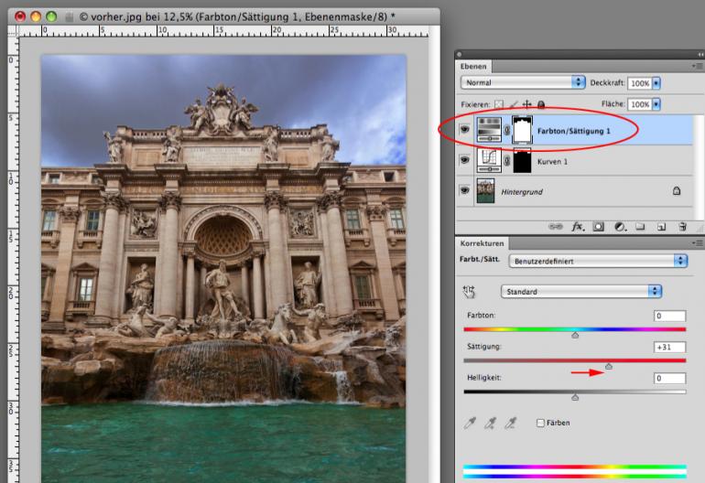Open the Benutzerdefiniert preset dropdown
Screen dimensions: 705x483
tap(600, 261)
